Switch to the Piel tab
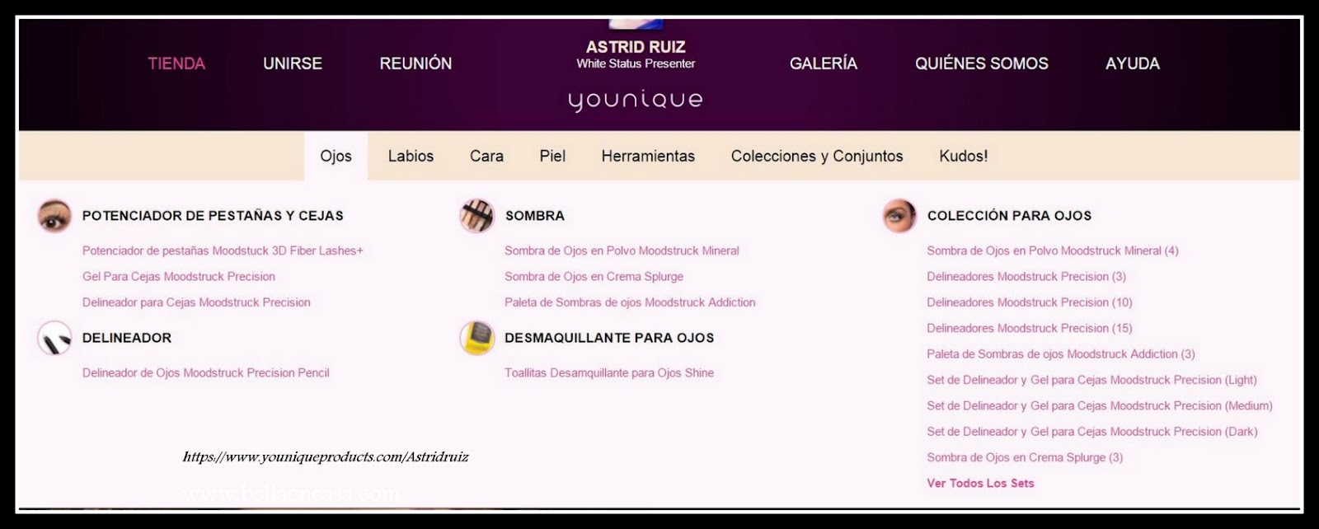This screenshot has height=529, width=1319. coord(552,156)
